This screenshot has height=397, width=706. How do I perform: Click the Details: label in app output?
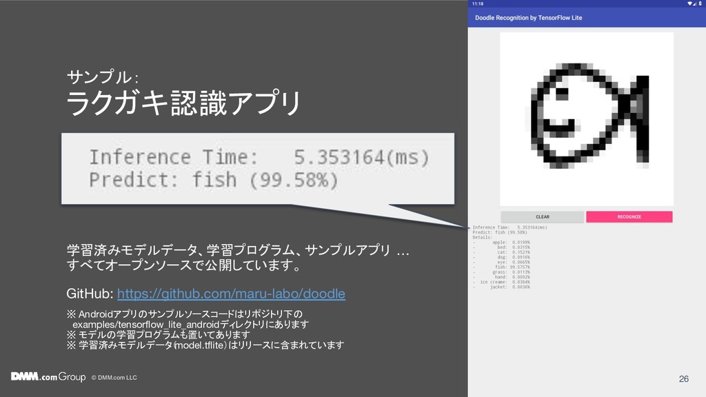(482, 237)
